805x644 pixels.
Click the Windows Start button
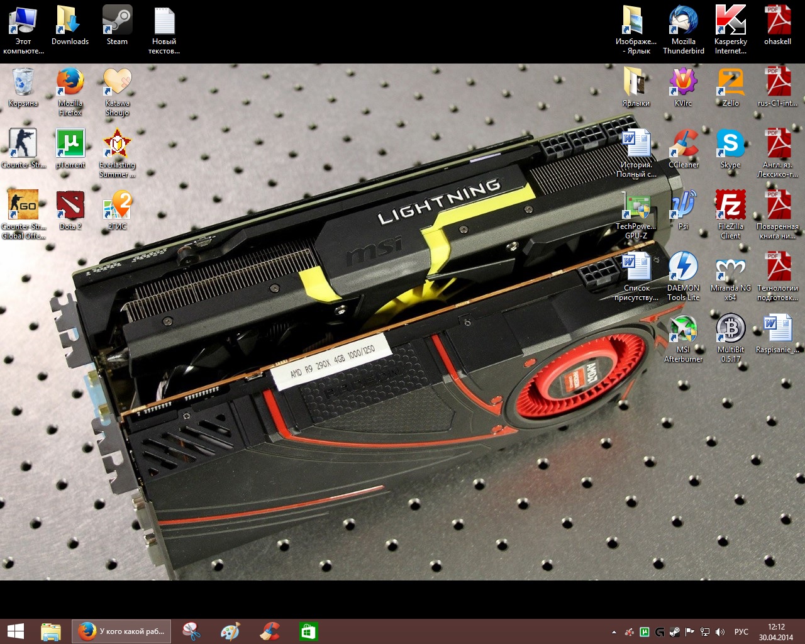tap(15, 631)
